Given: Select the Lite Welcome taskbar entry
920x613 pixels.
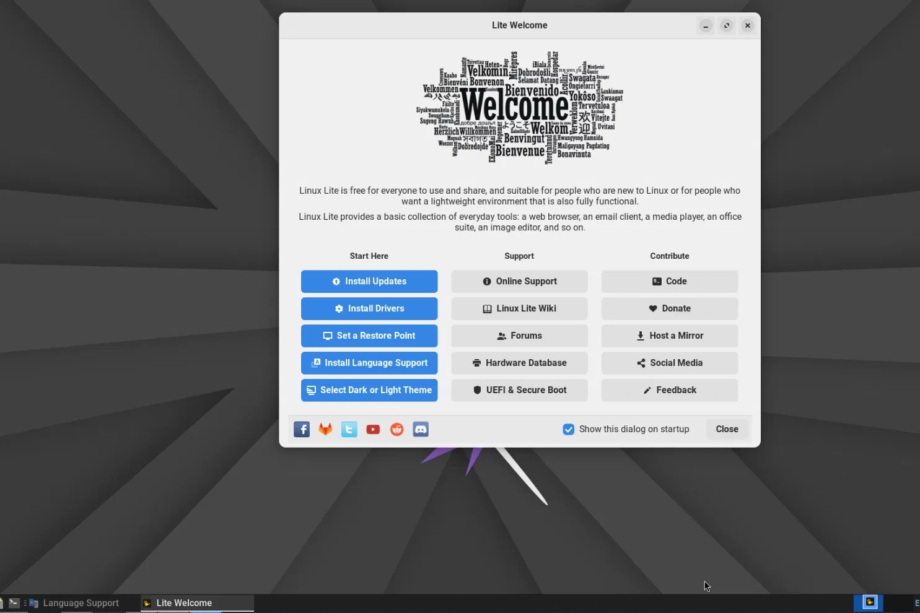Looking at the screenshot, I should tap(183, 602).
